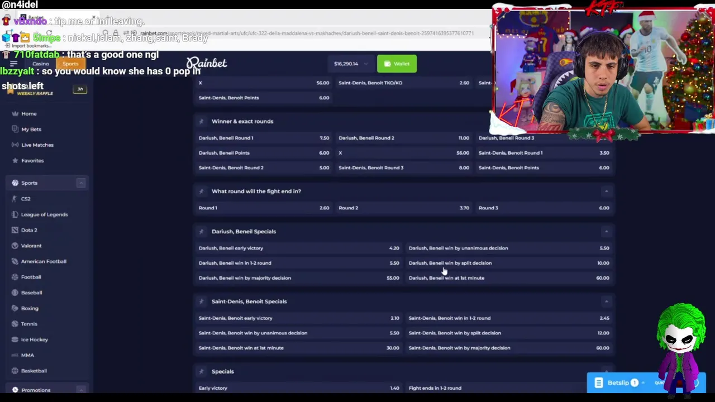The width and height of the screenshot is (715, 402).
Task: Select Tennis category
Action: pos(29,324)
